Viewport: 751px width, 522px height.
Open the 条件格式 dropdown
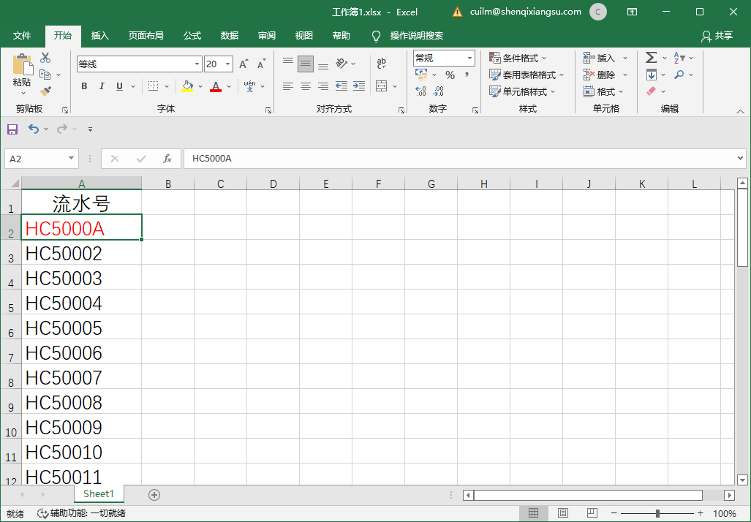(518, 58)
